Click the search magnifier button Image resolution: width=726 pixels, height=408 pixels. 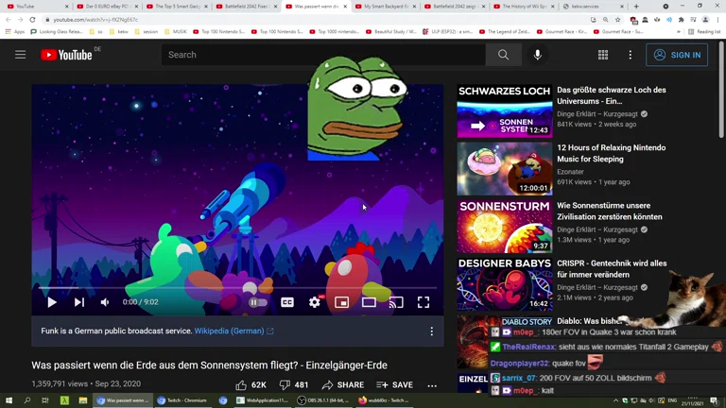503,55
